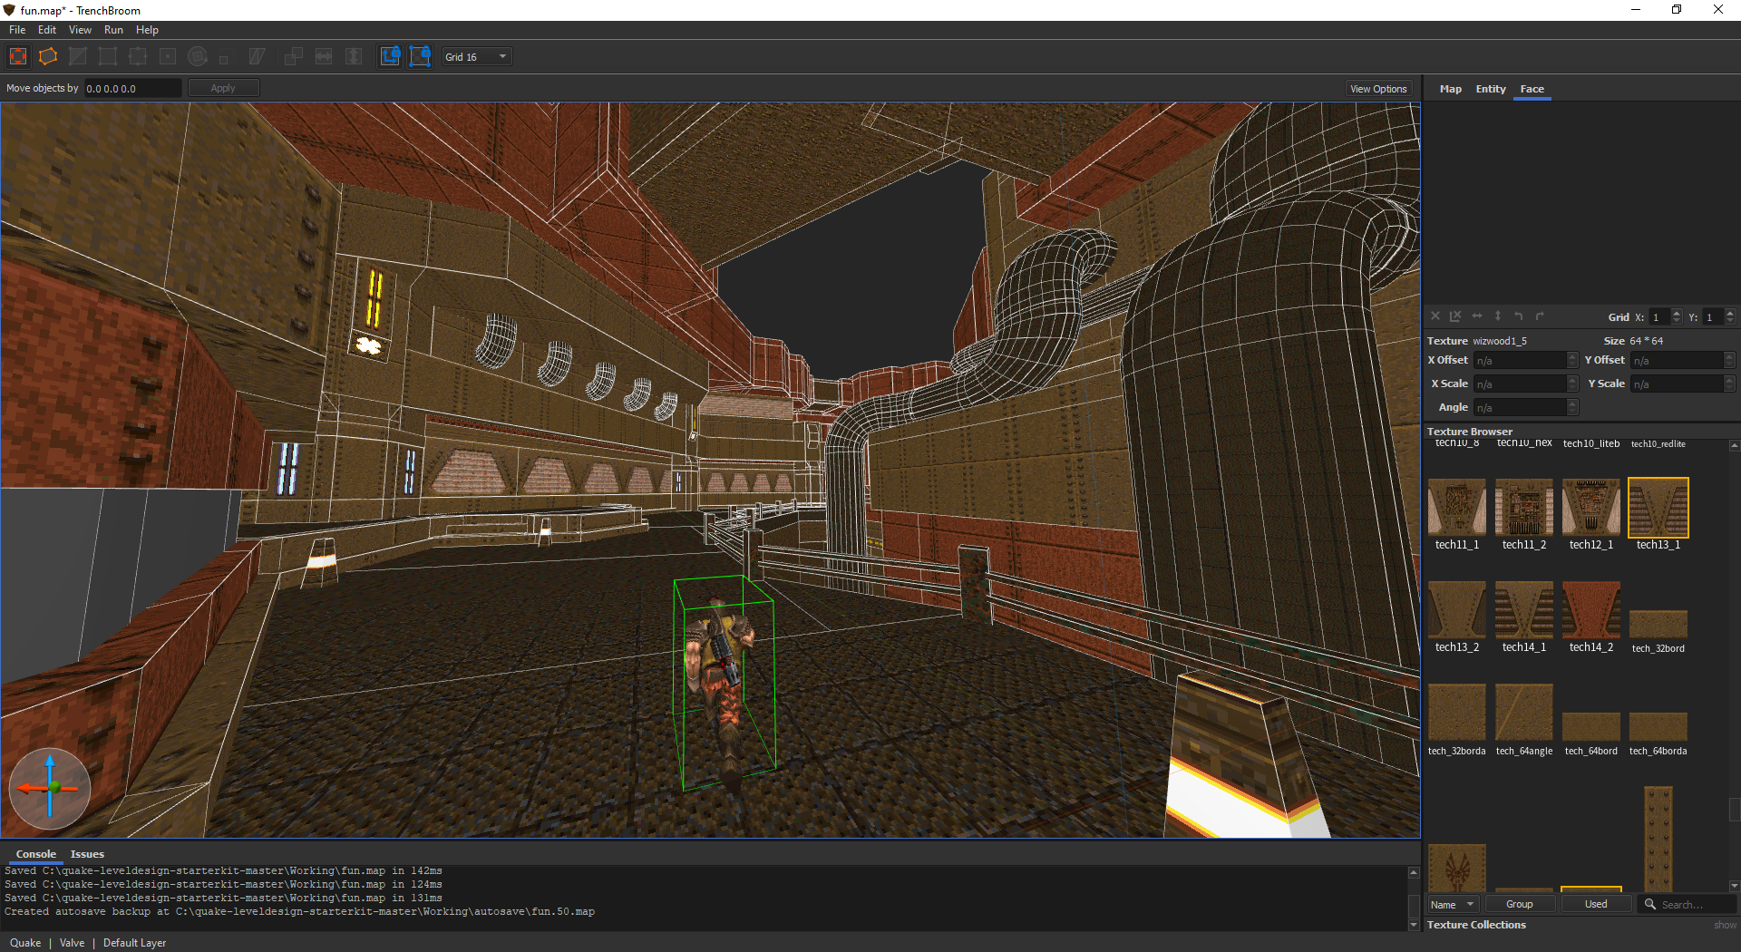The width and height of the screenshot is (1741, 952).
Task: Activate the Shear tool icon
Action: tap(257, 56)
